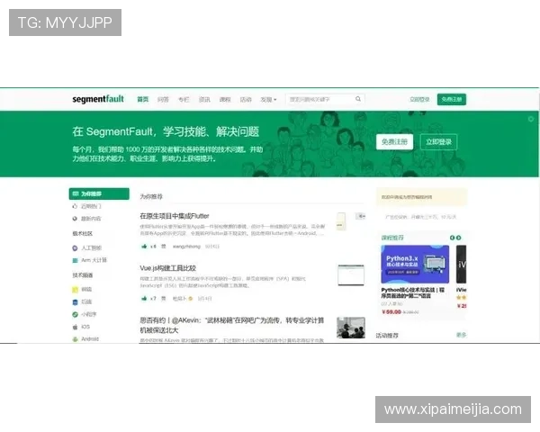The image size is (540, 432).
Task: Expand the 发现 dropdown in the navbar
Action: click(268, 100)
